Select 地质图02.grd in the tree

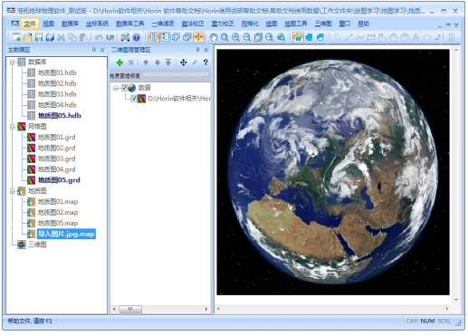(56, 148)
